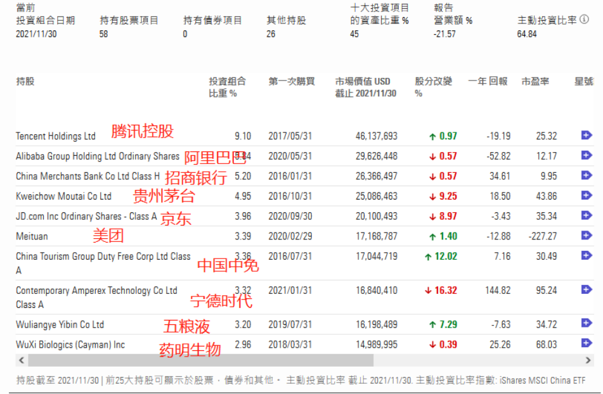Viewport: 603px width, 394px height.
Task: Click the horizontal scrollbar right arrow
Action: point(588,360)
